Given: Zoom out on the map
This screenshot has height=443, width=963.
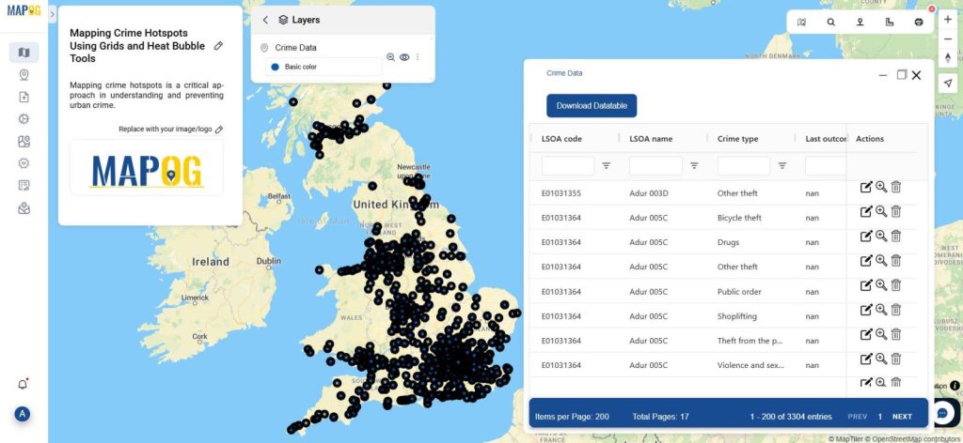Looking at the screenshot, I should [948, 38].
